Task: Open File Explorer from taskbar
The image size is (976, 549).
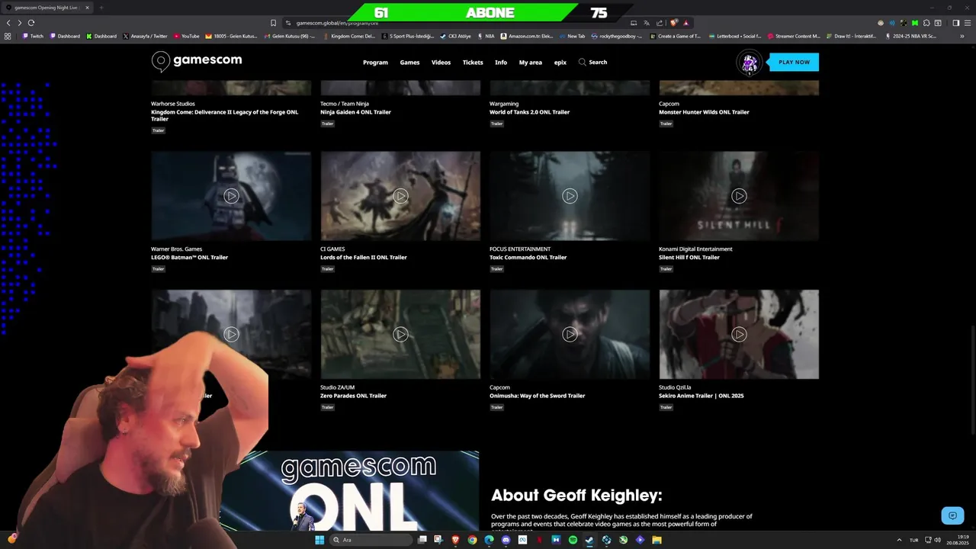Action: point(657,540)
